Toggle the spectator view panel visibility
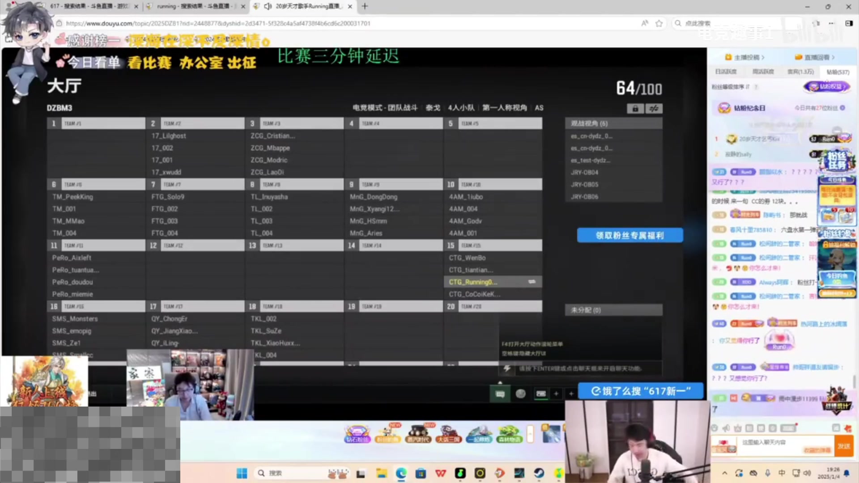This screenshot has width=859, height=483. point(613,123)
